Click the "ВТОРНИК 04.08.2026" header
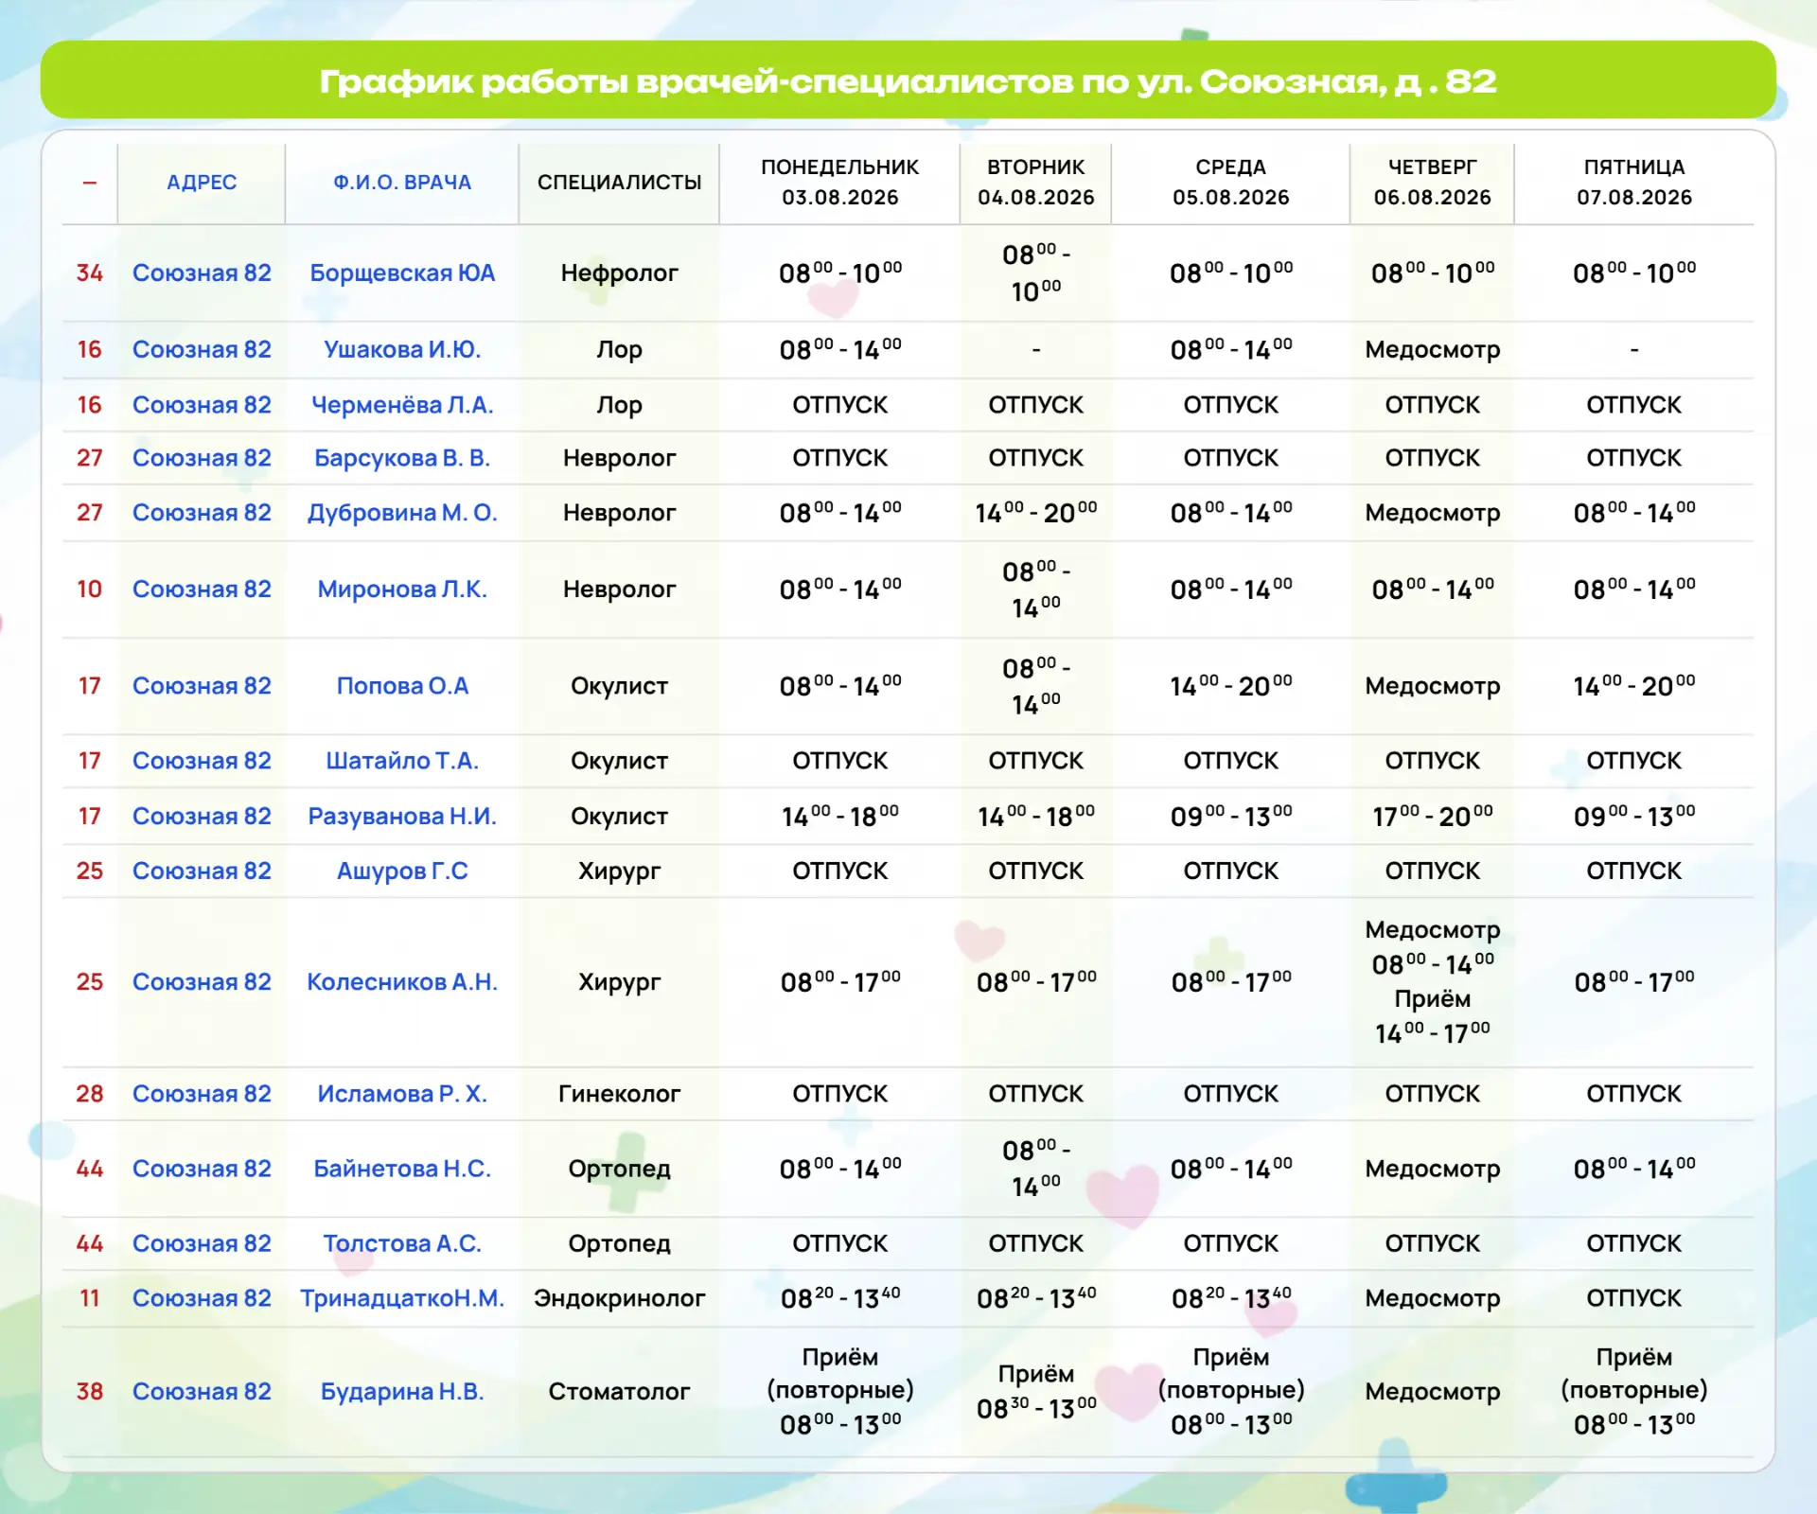This screenshot has height=1514, width=1817. coord(1036,183)
